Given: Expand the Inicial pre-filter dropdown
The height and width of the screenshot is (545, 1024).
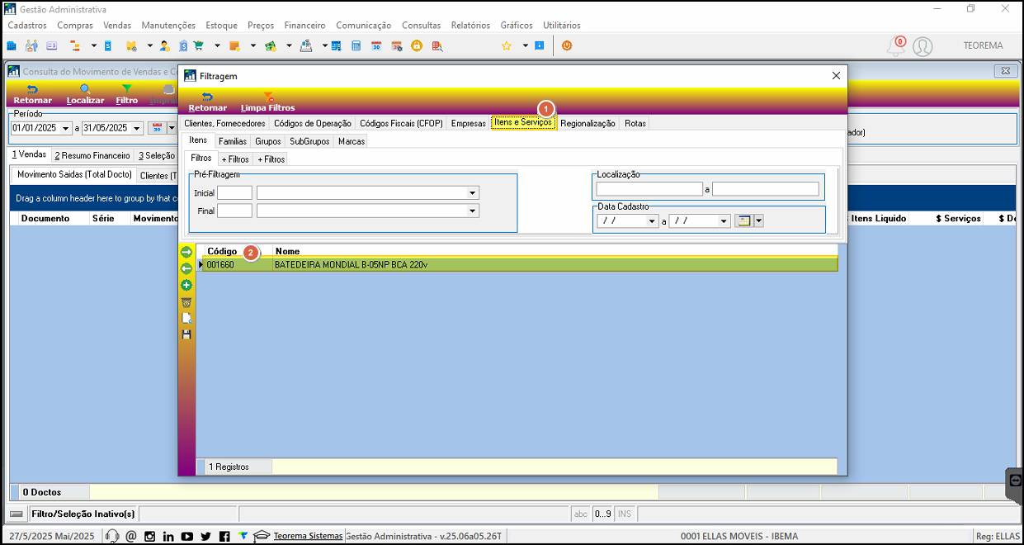Looking at the screenshot, I should click(473, 193).
